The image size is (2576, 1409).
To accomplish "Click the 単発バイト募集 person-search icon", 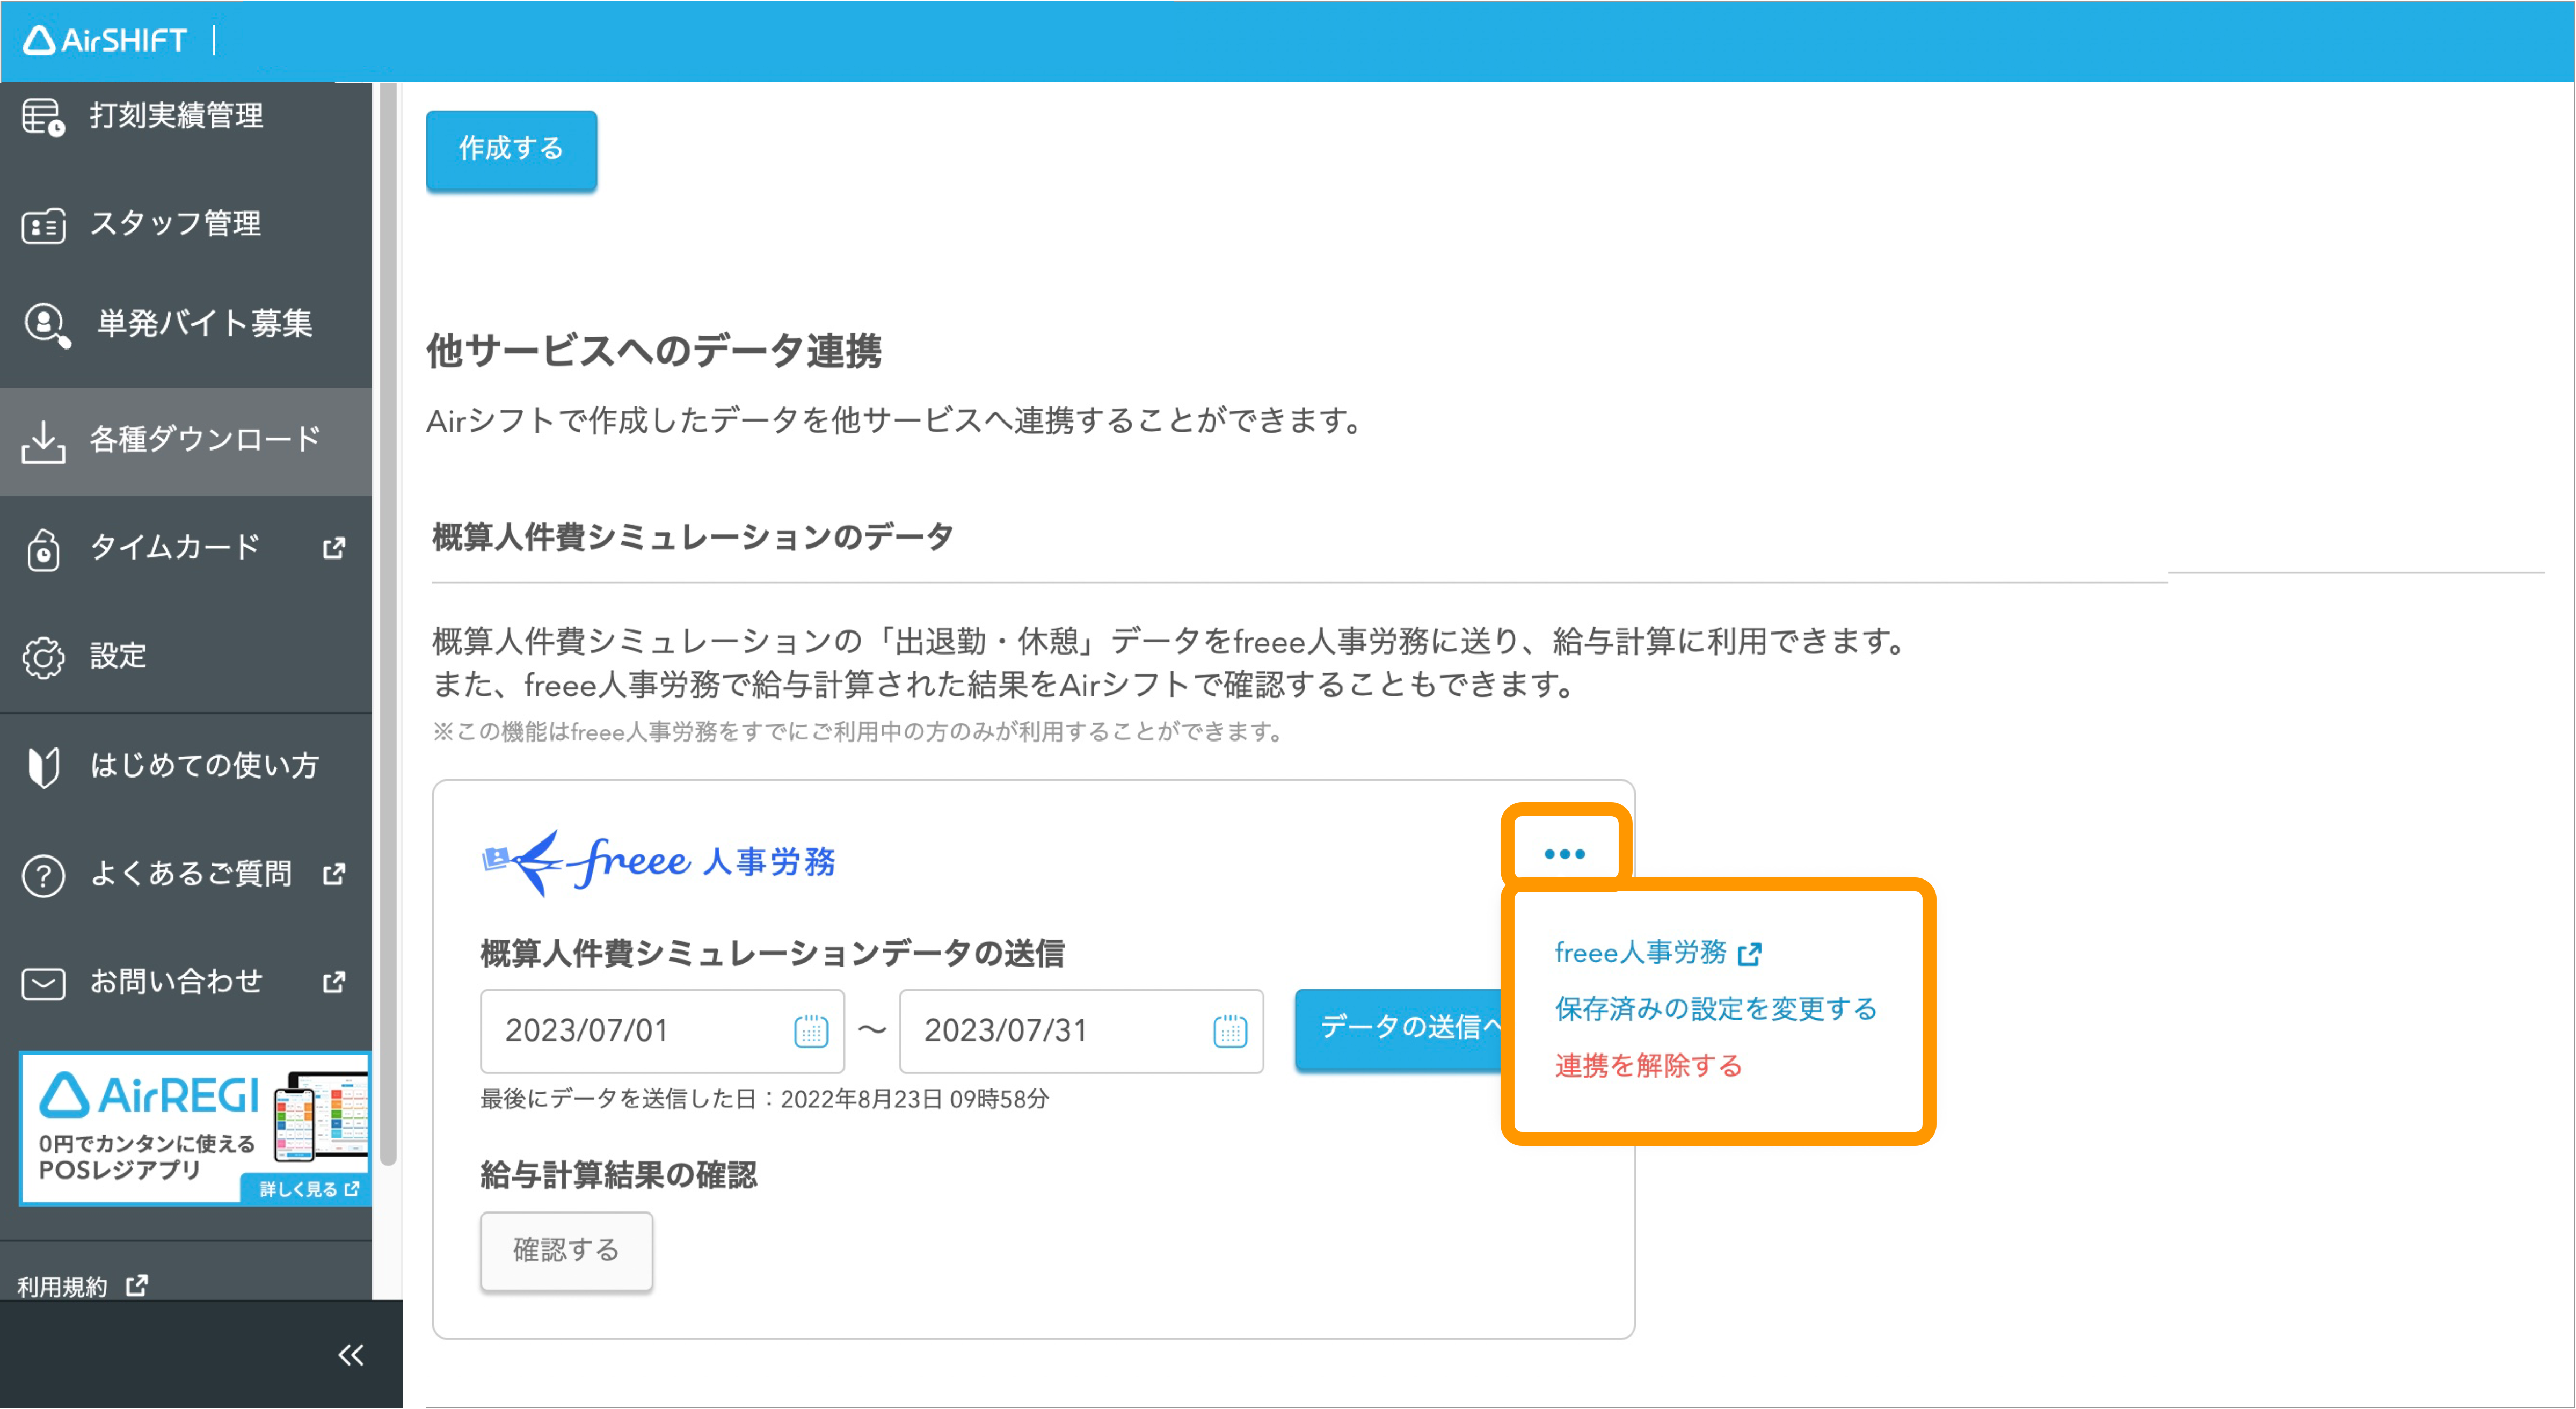I will pos(46,325).
